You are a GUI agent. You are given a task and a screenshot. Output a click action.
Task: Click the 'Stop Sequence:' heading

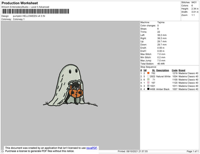148,67
